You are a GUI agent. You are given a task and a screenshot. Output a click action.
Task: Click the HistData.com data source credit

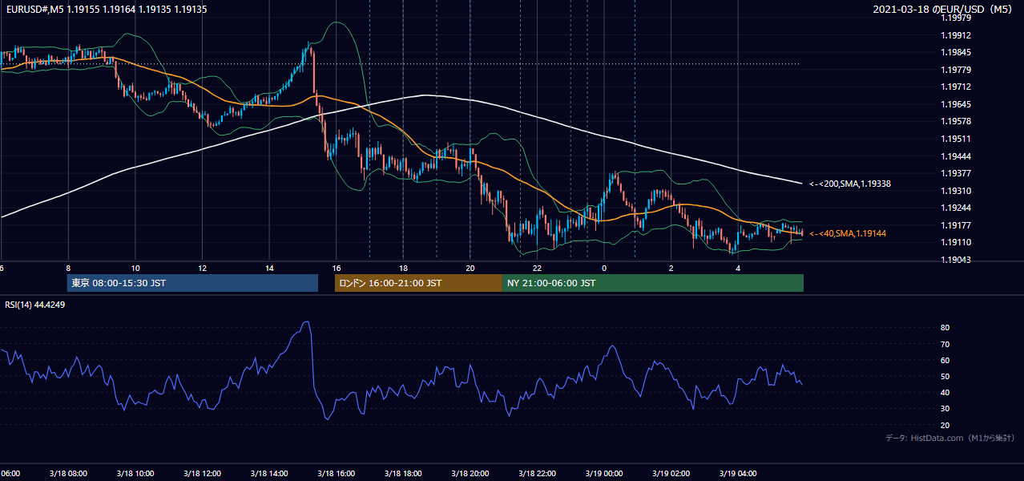950,438
